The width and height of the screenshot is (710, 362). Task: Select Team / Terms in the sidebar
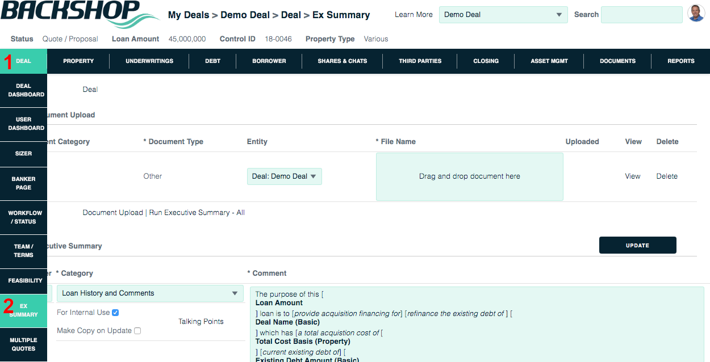click(24, 251)
